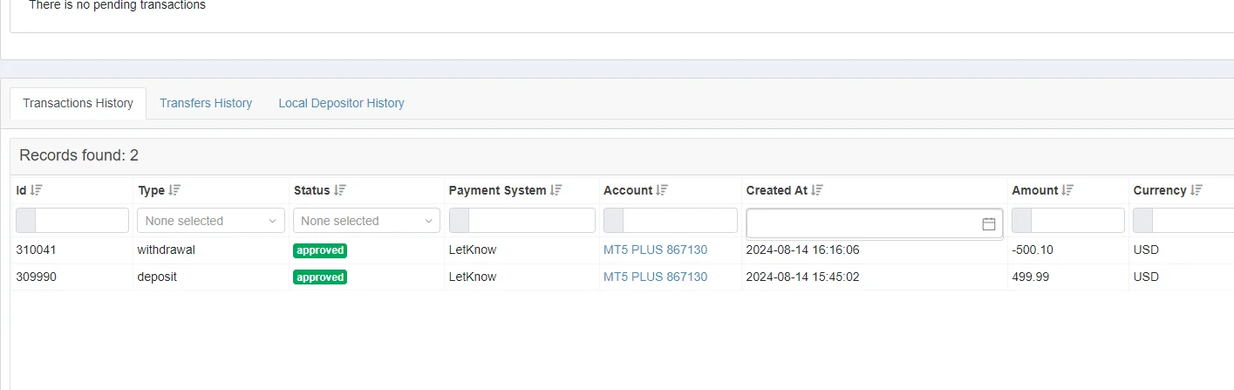Screen dimensions: 1234x390
Task: Open calendar icon in Created At filter
Action: 989,224
